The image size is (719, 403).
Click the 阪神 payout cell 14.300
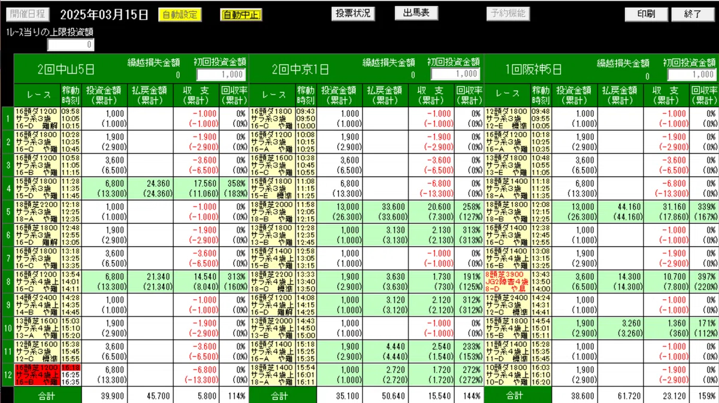tap(621, 281)
